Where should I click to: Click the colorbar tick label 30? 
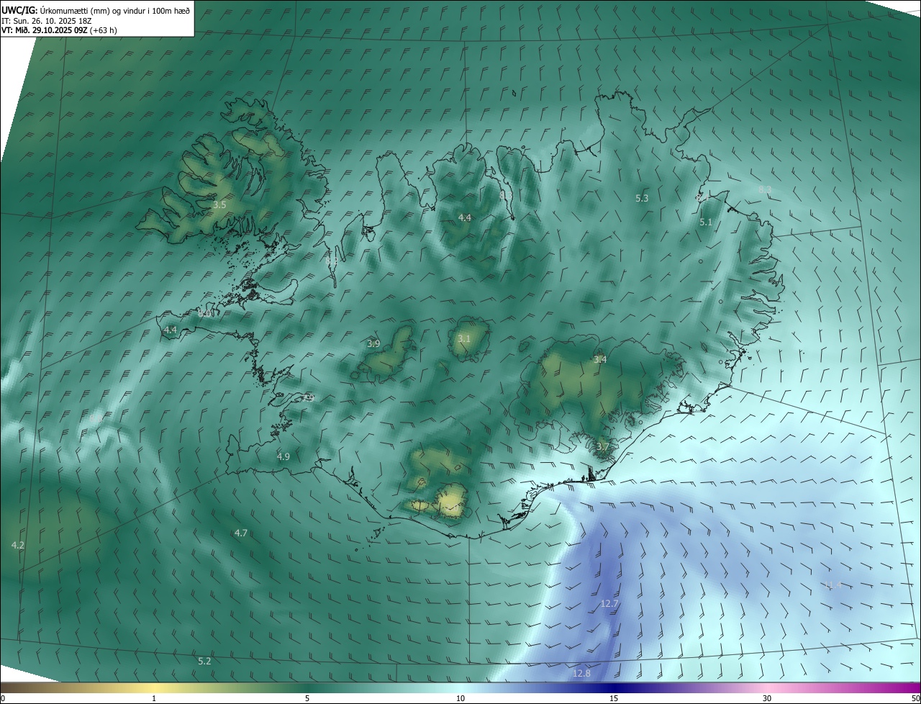coord(767,698)
